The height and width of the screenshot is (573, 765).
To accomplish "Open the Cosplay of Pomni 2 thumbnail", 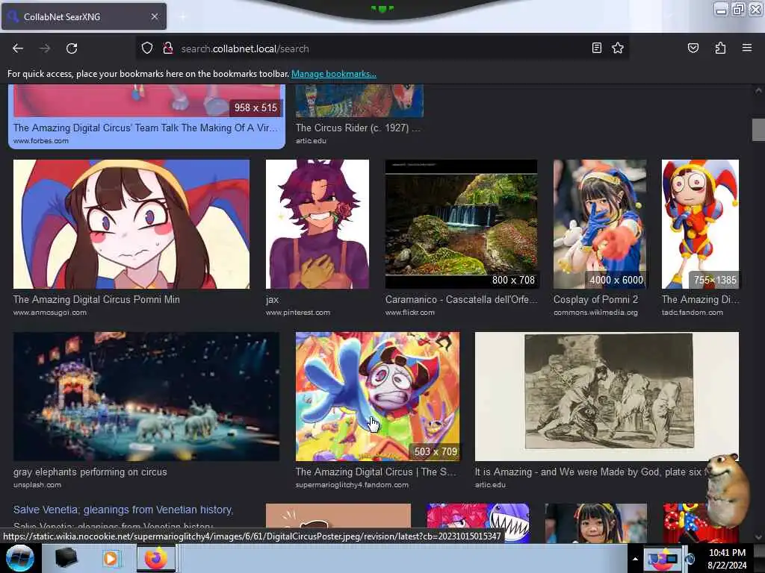I will coord(600,224).
